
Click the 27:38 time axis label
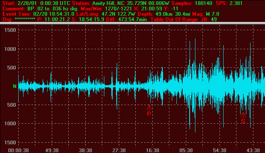pos(119,150)
